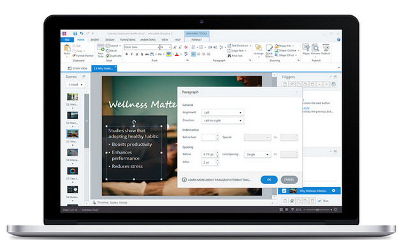Click the Preview icon in the ribbon
This screenshot has width=408, height=240.
(x=316, y=50)
